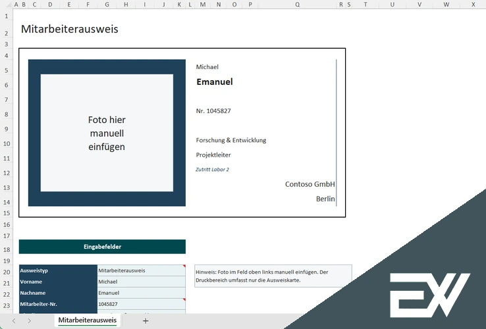Select the Nachname input cell containing Emanuel
This screenshot has height=329, width=486.
point(140,293)
